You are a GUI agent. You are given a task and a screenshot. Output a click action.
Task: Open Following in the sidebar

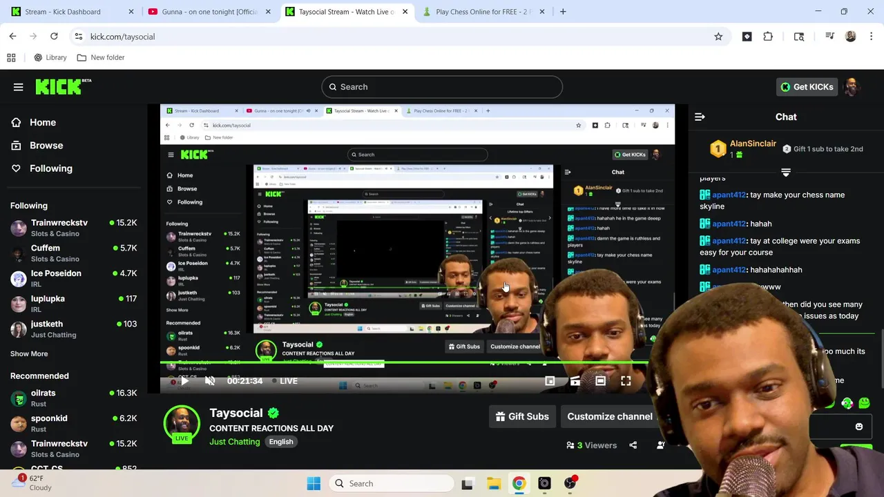(x=50, y=168)
